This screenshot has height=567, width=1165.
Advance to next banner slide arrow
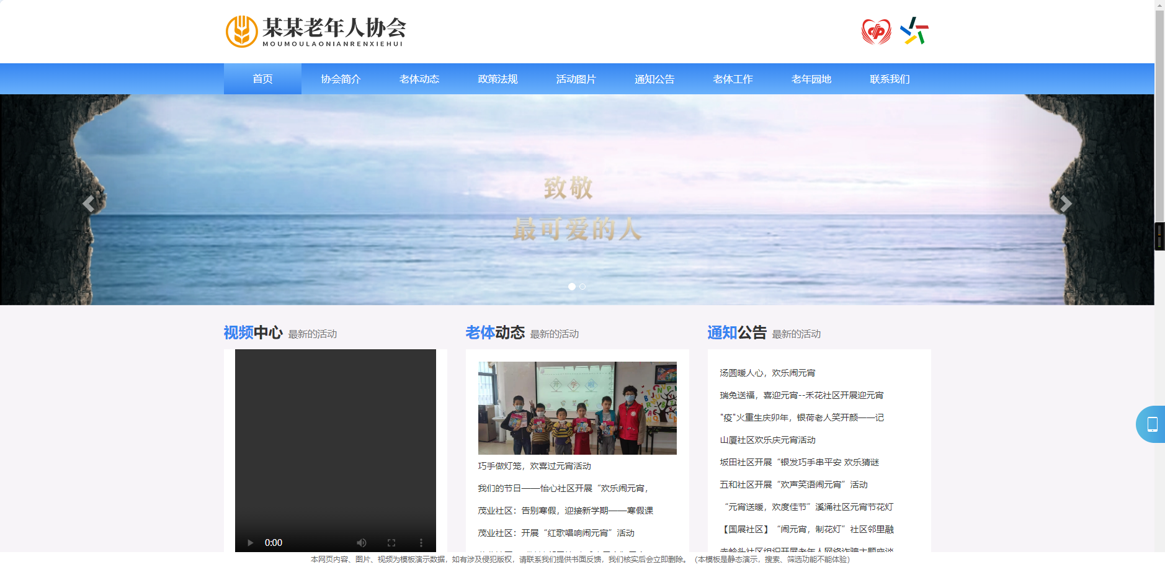[x=1065, y=204]
